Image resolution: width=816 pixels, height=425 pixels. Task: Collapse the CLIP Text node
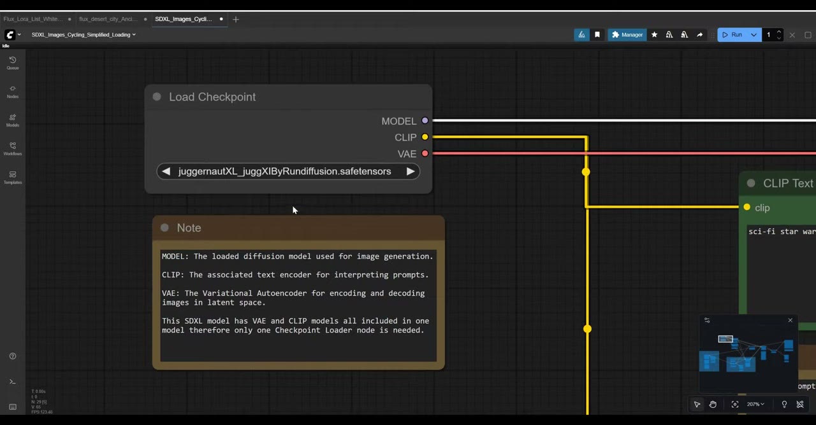click(x=751, y=183)
